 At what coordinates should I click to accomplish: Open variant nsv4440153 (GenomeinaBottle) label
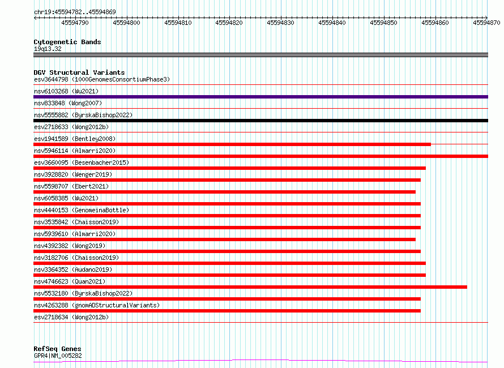82,210
